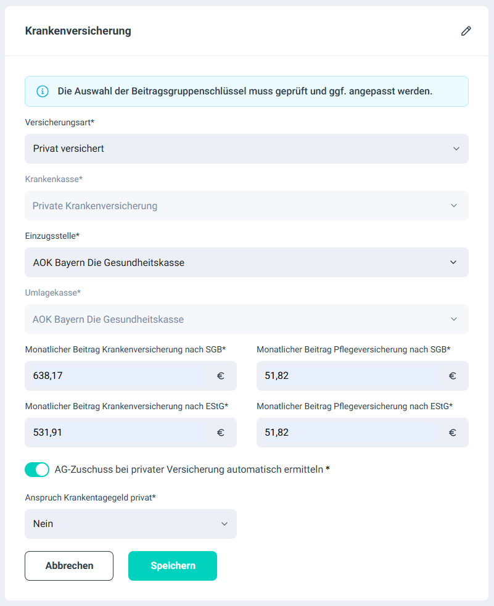Click the Pflegeversicherung nach EStG amount field
The height and width of the screenshot is (606, 494).
point(347,433)
